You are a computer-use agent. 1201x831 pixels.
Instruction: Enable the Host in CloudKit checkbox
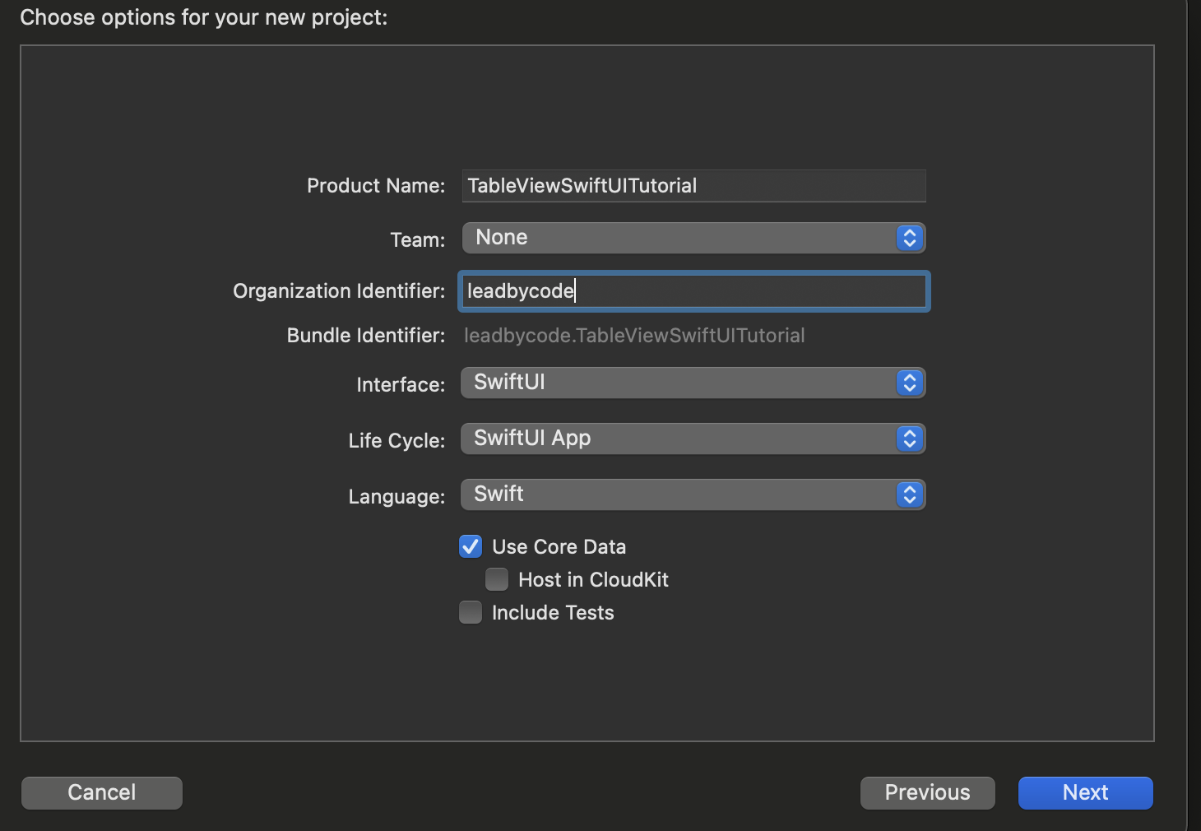(497, 579)
